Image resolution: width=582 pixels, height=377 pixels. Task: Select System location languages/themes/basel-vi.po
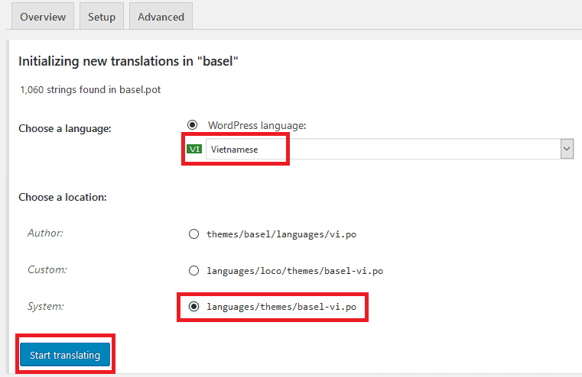point(193,307)
